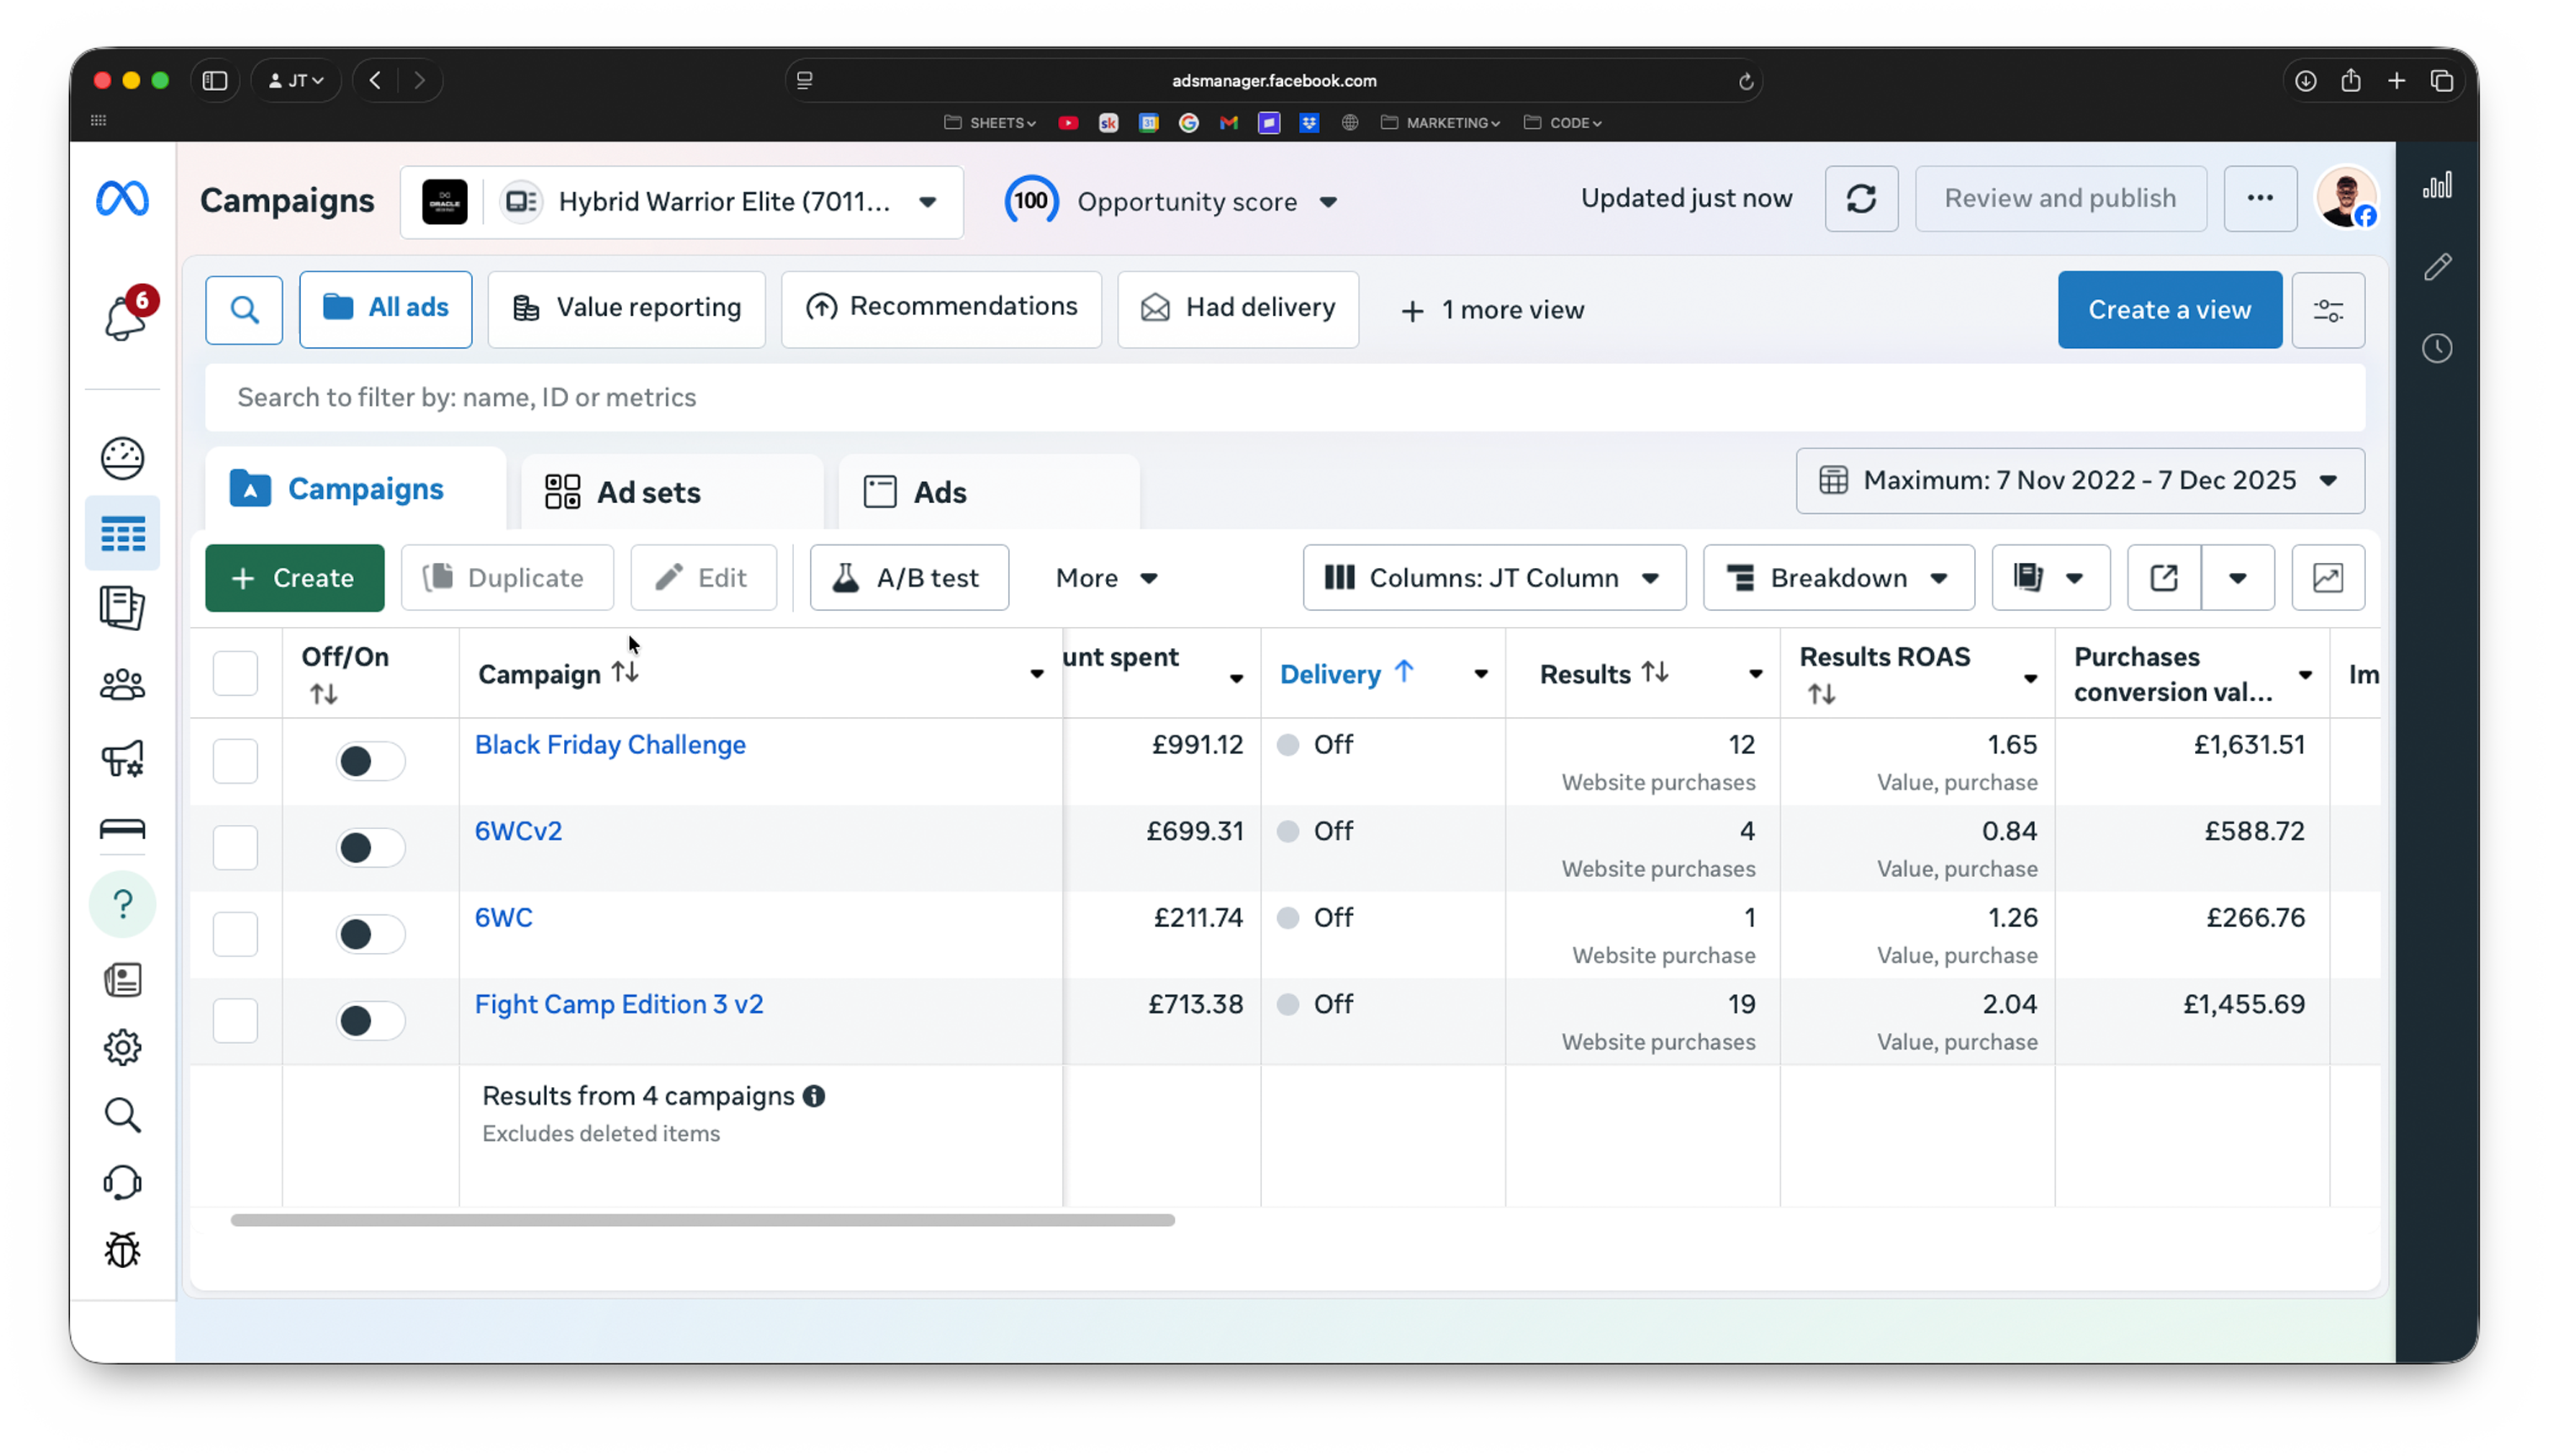Image resolution: width=2549 pixels, height=1456 pixels.
Task: Open notifications via the bell icon
Action: (122, 316)
